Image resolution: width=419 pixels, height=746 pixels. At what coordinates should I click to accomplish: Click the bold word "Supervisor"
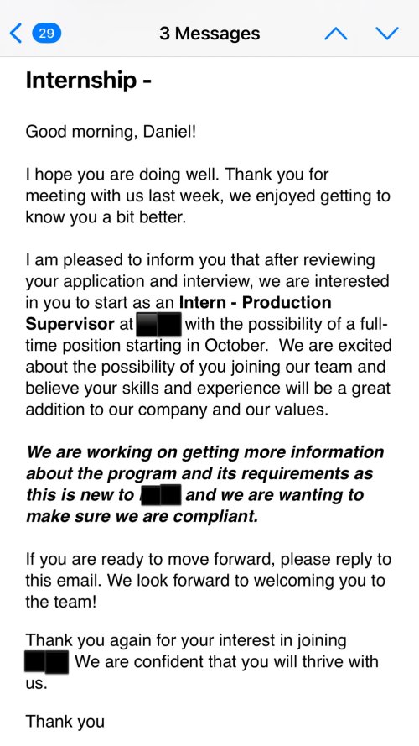click(x=70, y=324)
